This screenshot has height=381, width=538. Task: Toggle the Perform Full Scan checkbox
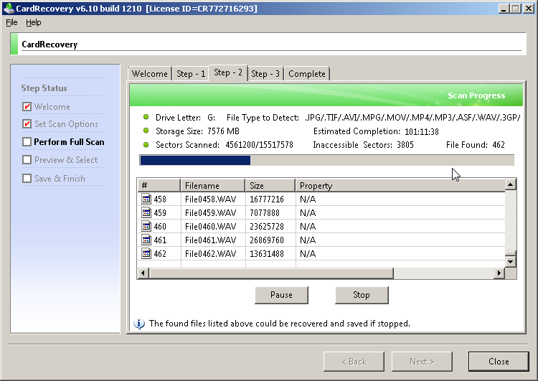(27, 142)
